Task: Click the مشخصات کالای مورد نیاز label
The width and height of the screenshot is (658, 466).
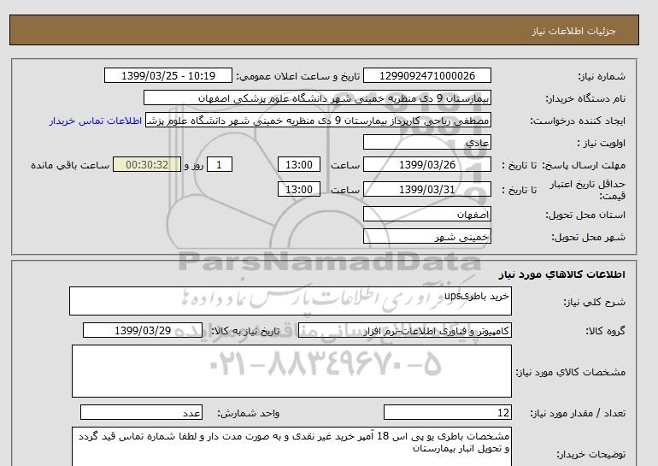Action: (570, 372)
